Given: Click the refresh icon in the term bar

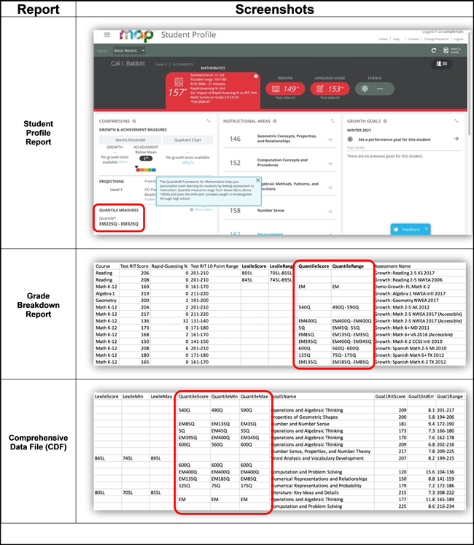Looking at the screenshot, I should tap(434, 50).
